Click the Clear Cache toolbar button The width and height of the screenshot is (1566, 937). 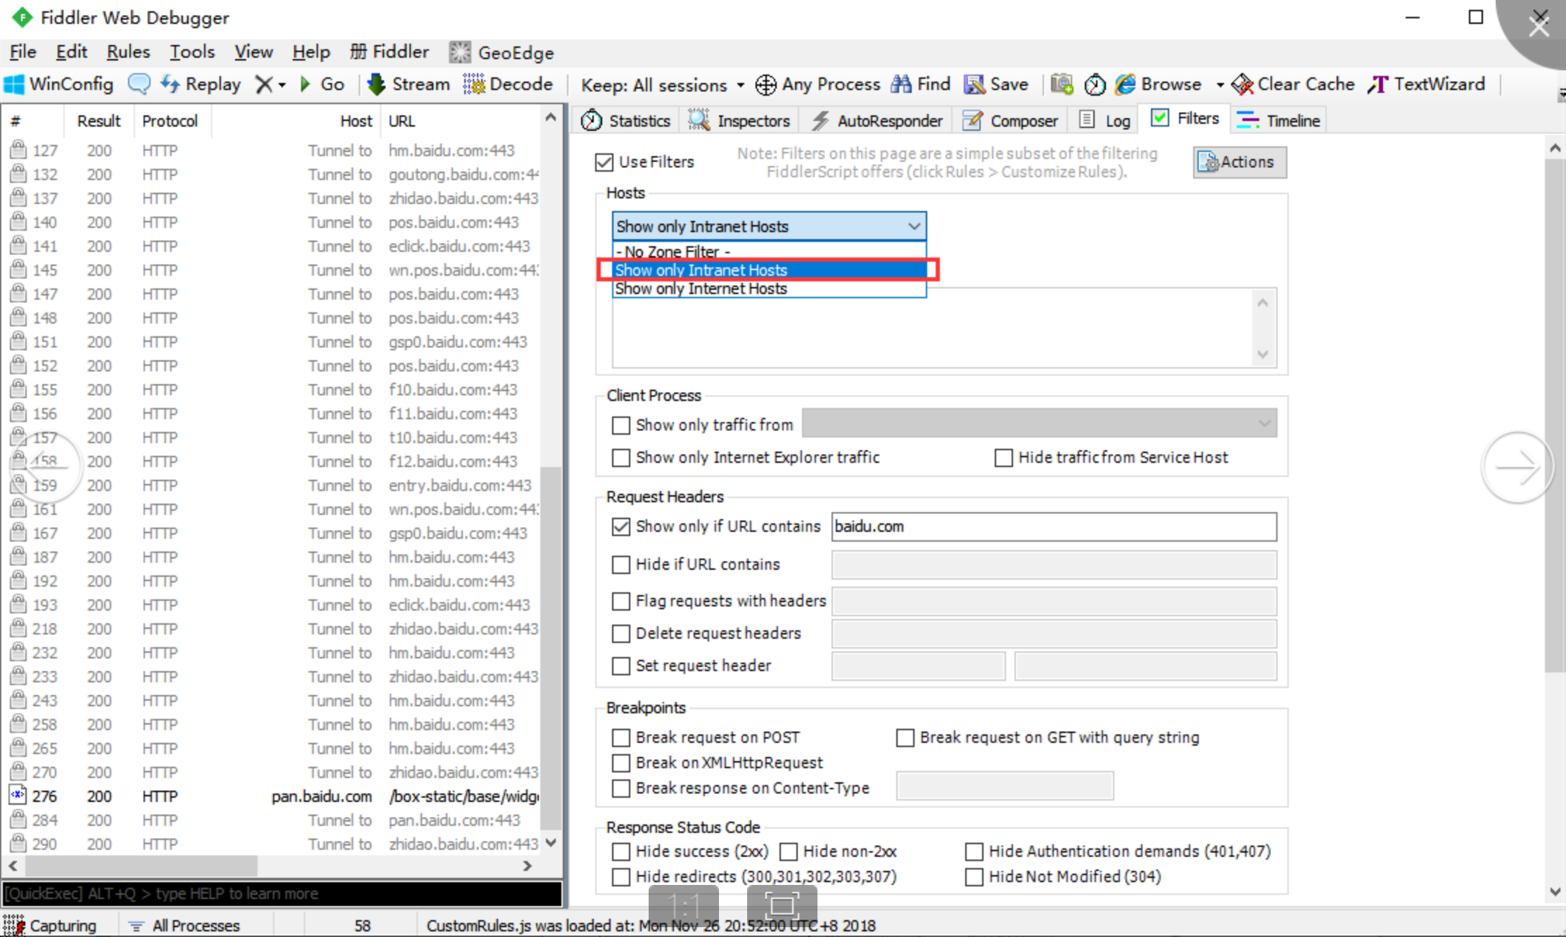click(x=1293, y=84)
